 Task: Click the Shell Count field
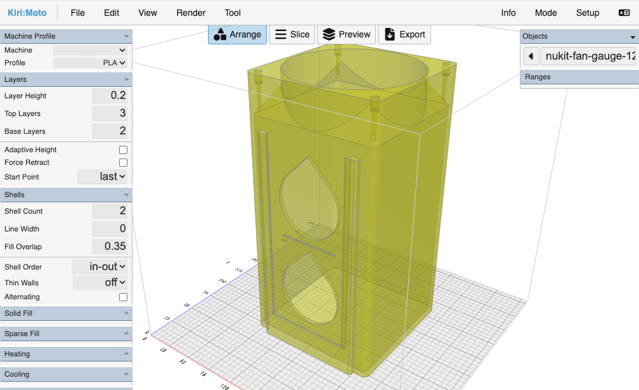109,211
